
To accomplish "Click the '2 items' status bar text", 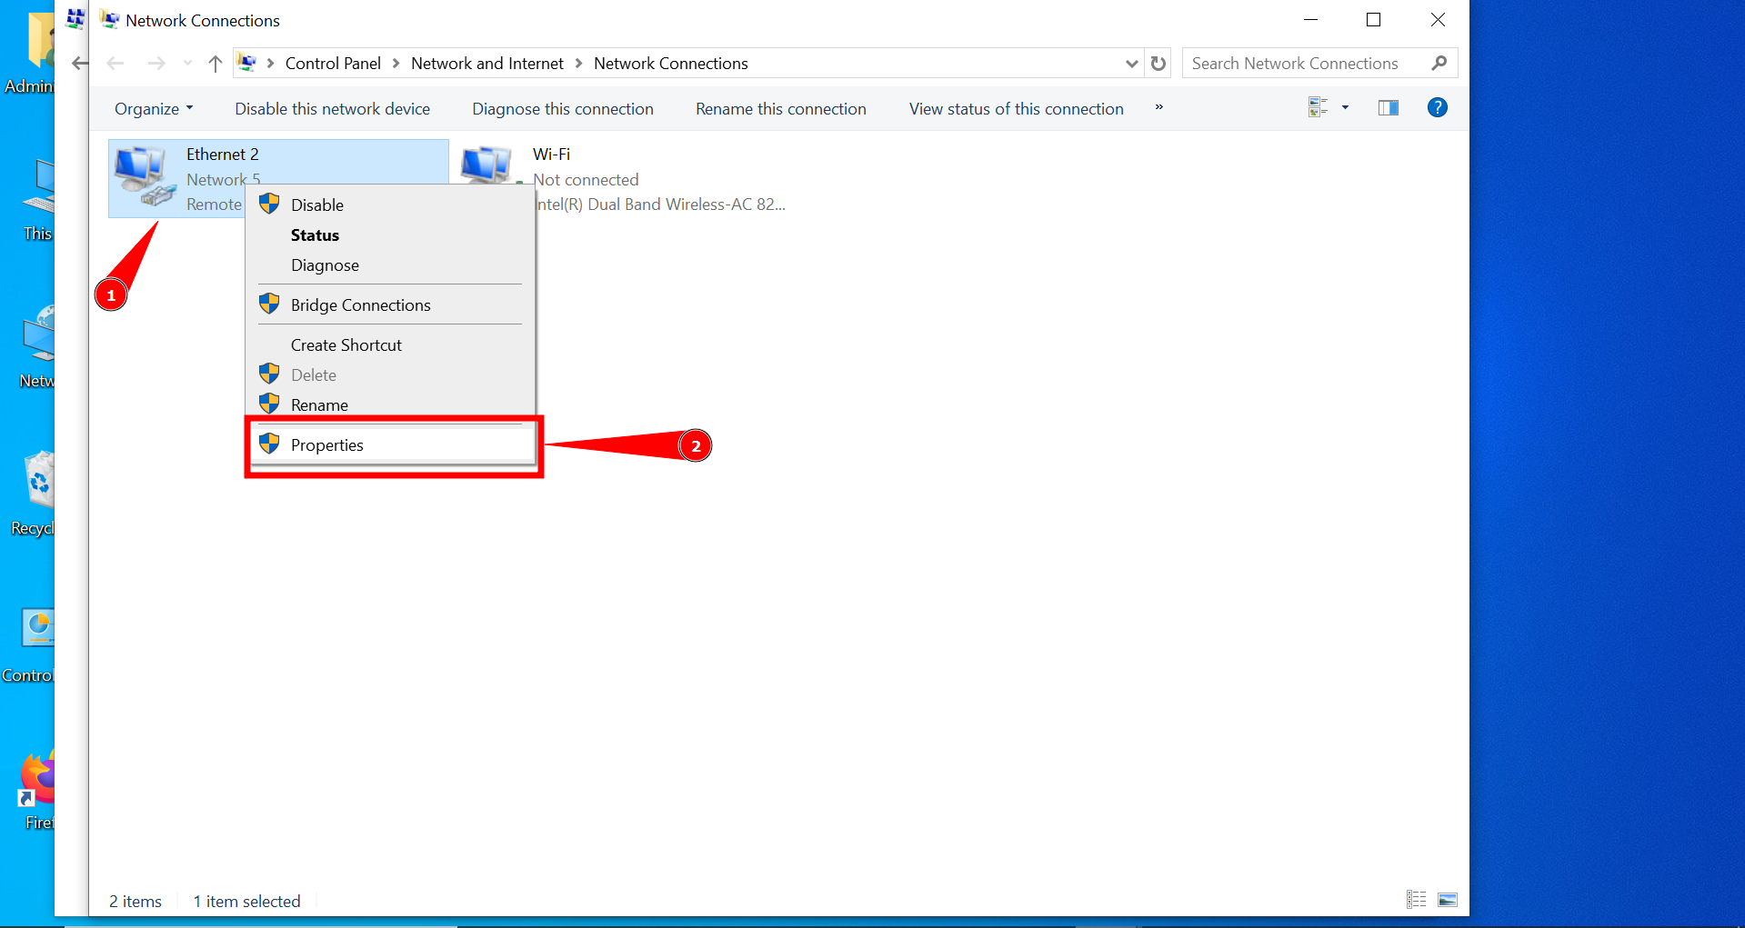I will point(135,902).
